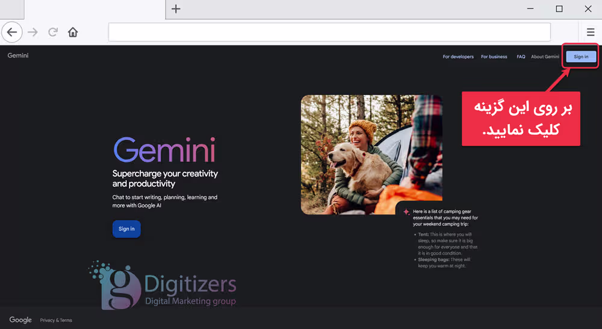Viewport: 602px width, 329px height.
Task: Click the 'Sleeping bags:' bullet item
Action: tap(442, 263)
